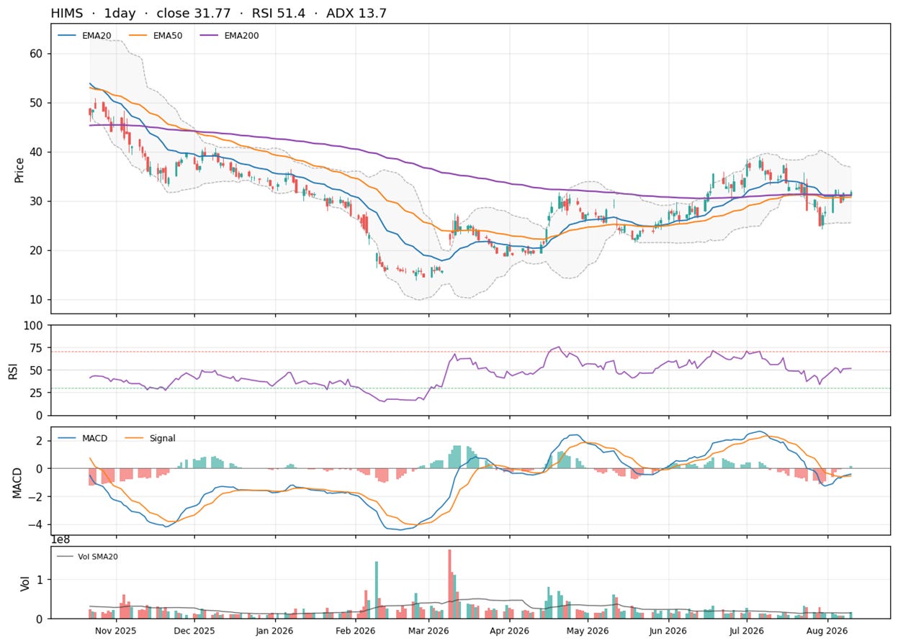Click the Apr 2026 x-axis label

click(509, 631)
